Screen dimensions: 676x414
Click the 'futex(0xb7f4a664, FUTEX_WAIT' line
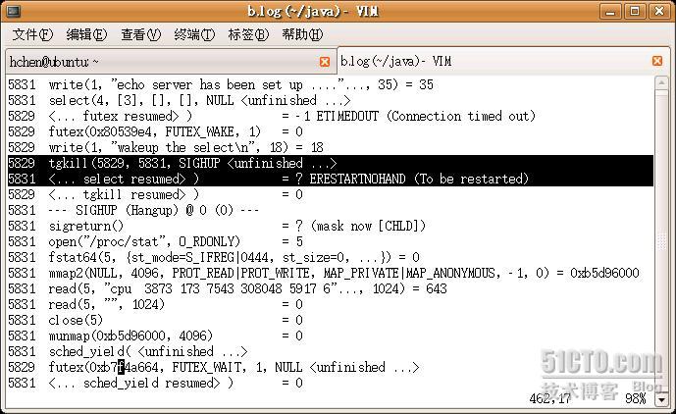click(x=214, y=367)
